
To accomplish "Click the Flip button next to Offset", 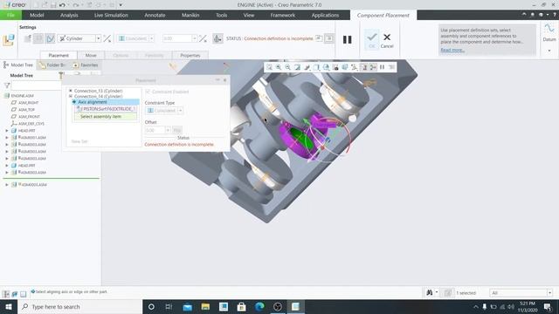I will coord(177,130).
